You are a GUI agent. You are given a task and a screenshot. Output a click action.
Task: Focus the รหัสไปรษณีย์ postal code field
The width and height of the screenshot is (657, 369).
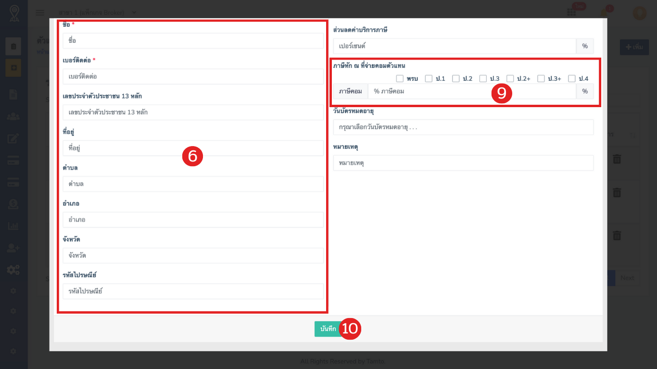point(193,291)
